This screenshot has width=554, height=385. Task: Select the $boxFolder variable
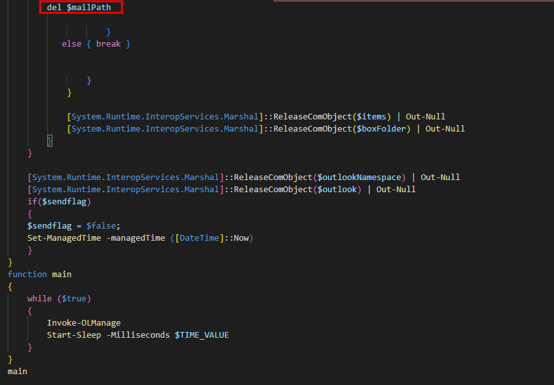(381, 129)
